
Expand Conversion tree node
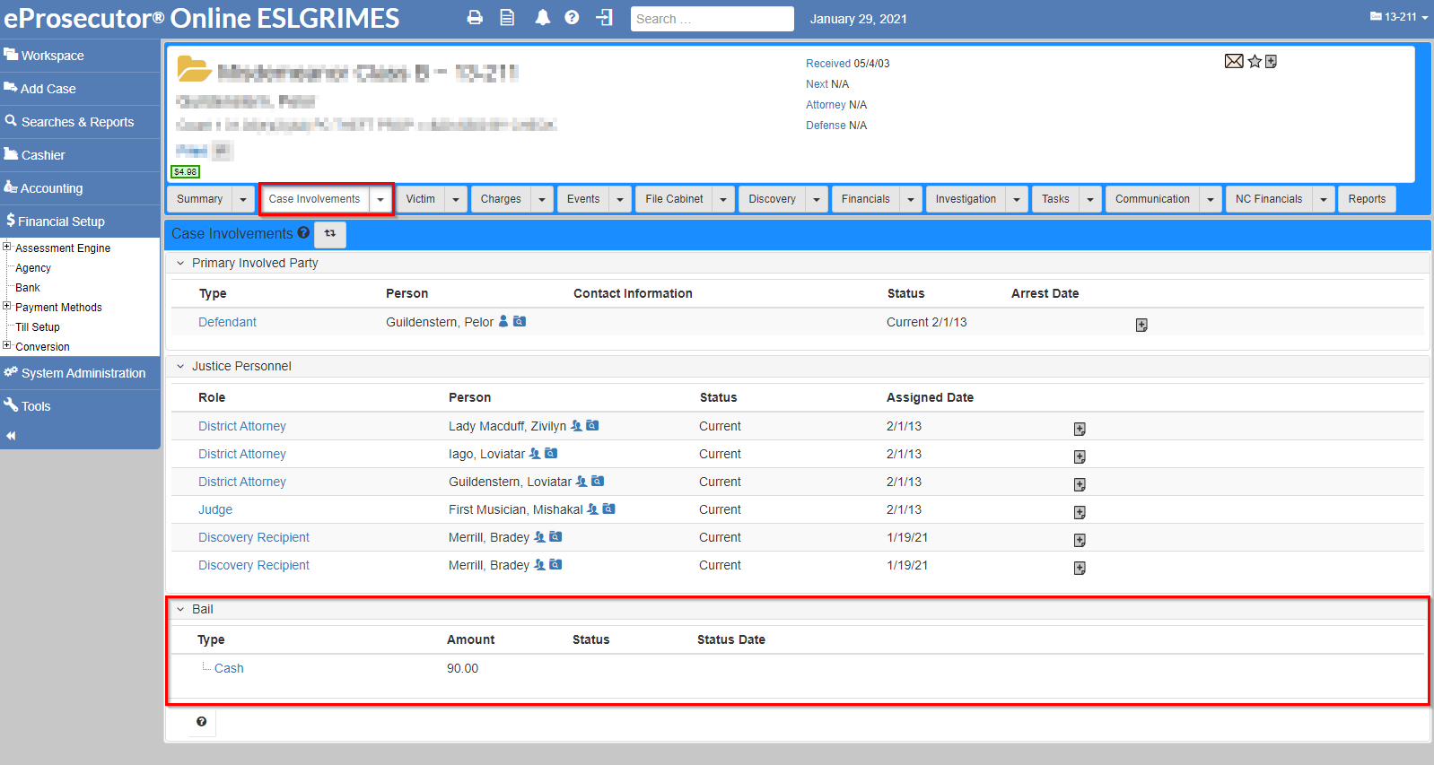coord(7,345)
